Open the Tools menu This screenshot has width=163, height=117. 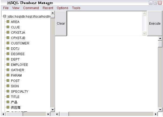(x=76, y=8)
